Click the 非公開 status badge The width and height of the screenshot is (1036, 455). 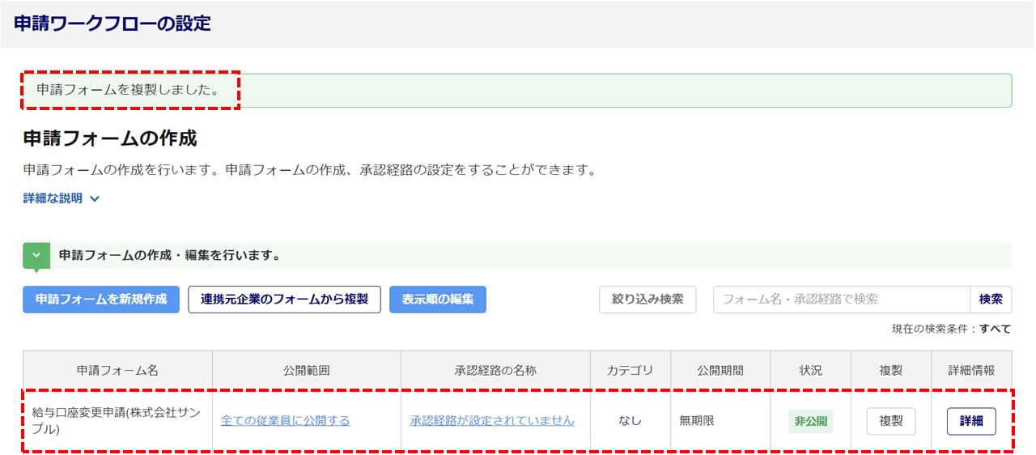click(810, 422)
